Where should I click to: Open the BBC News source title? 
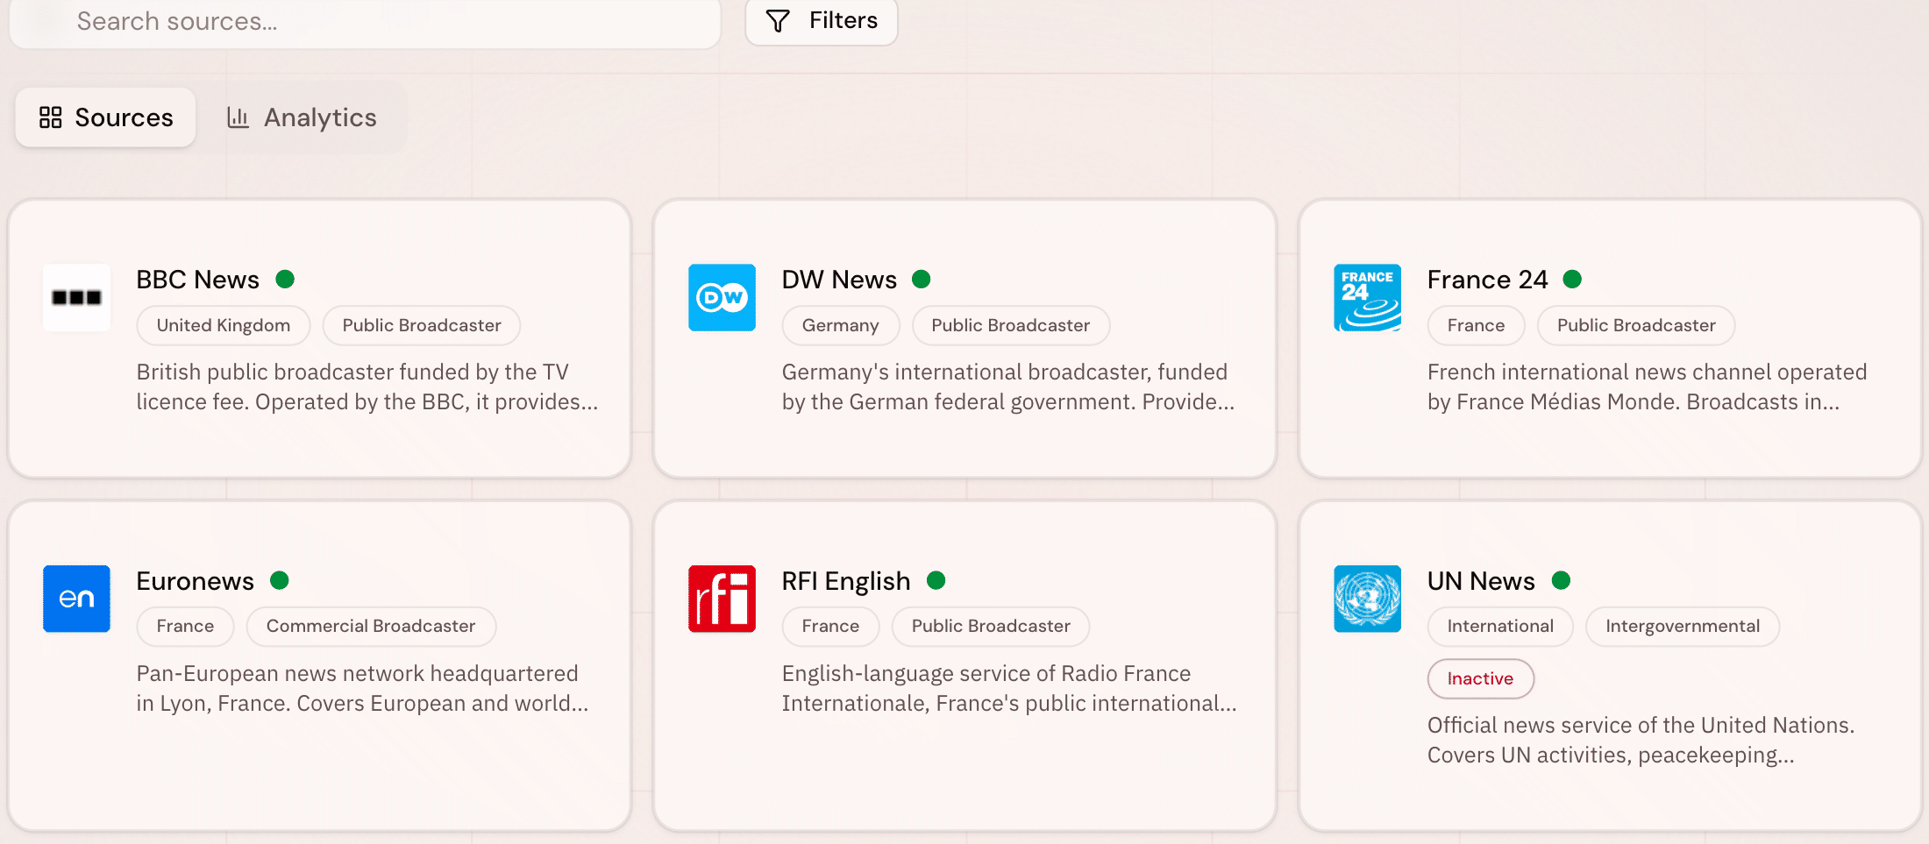pos(198,280)
